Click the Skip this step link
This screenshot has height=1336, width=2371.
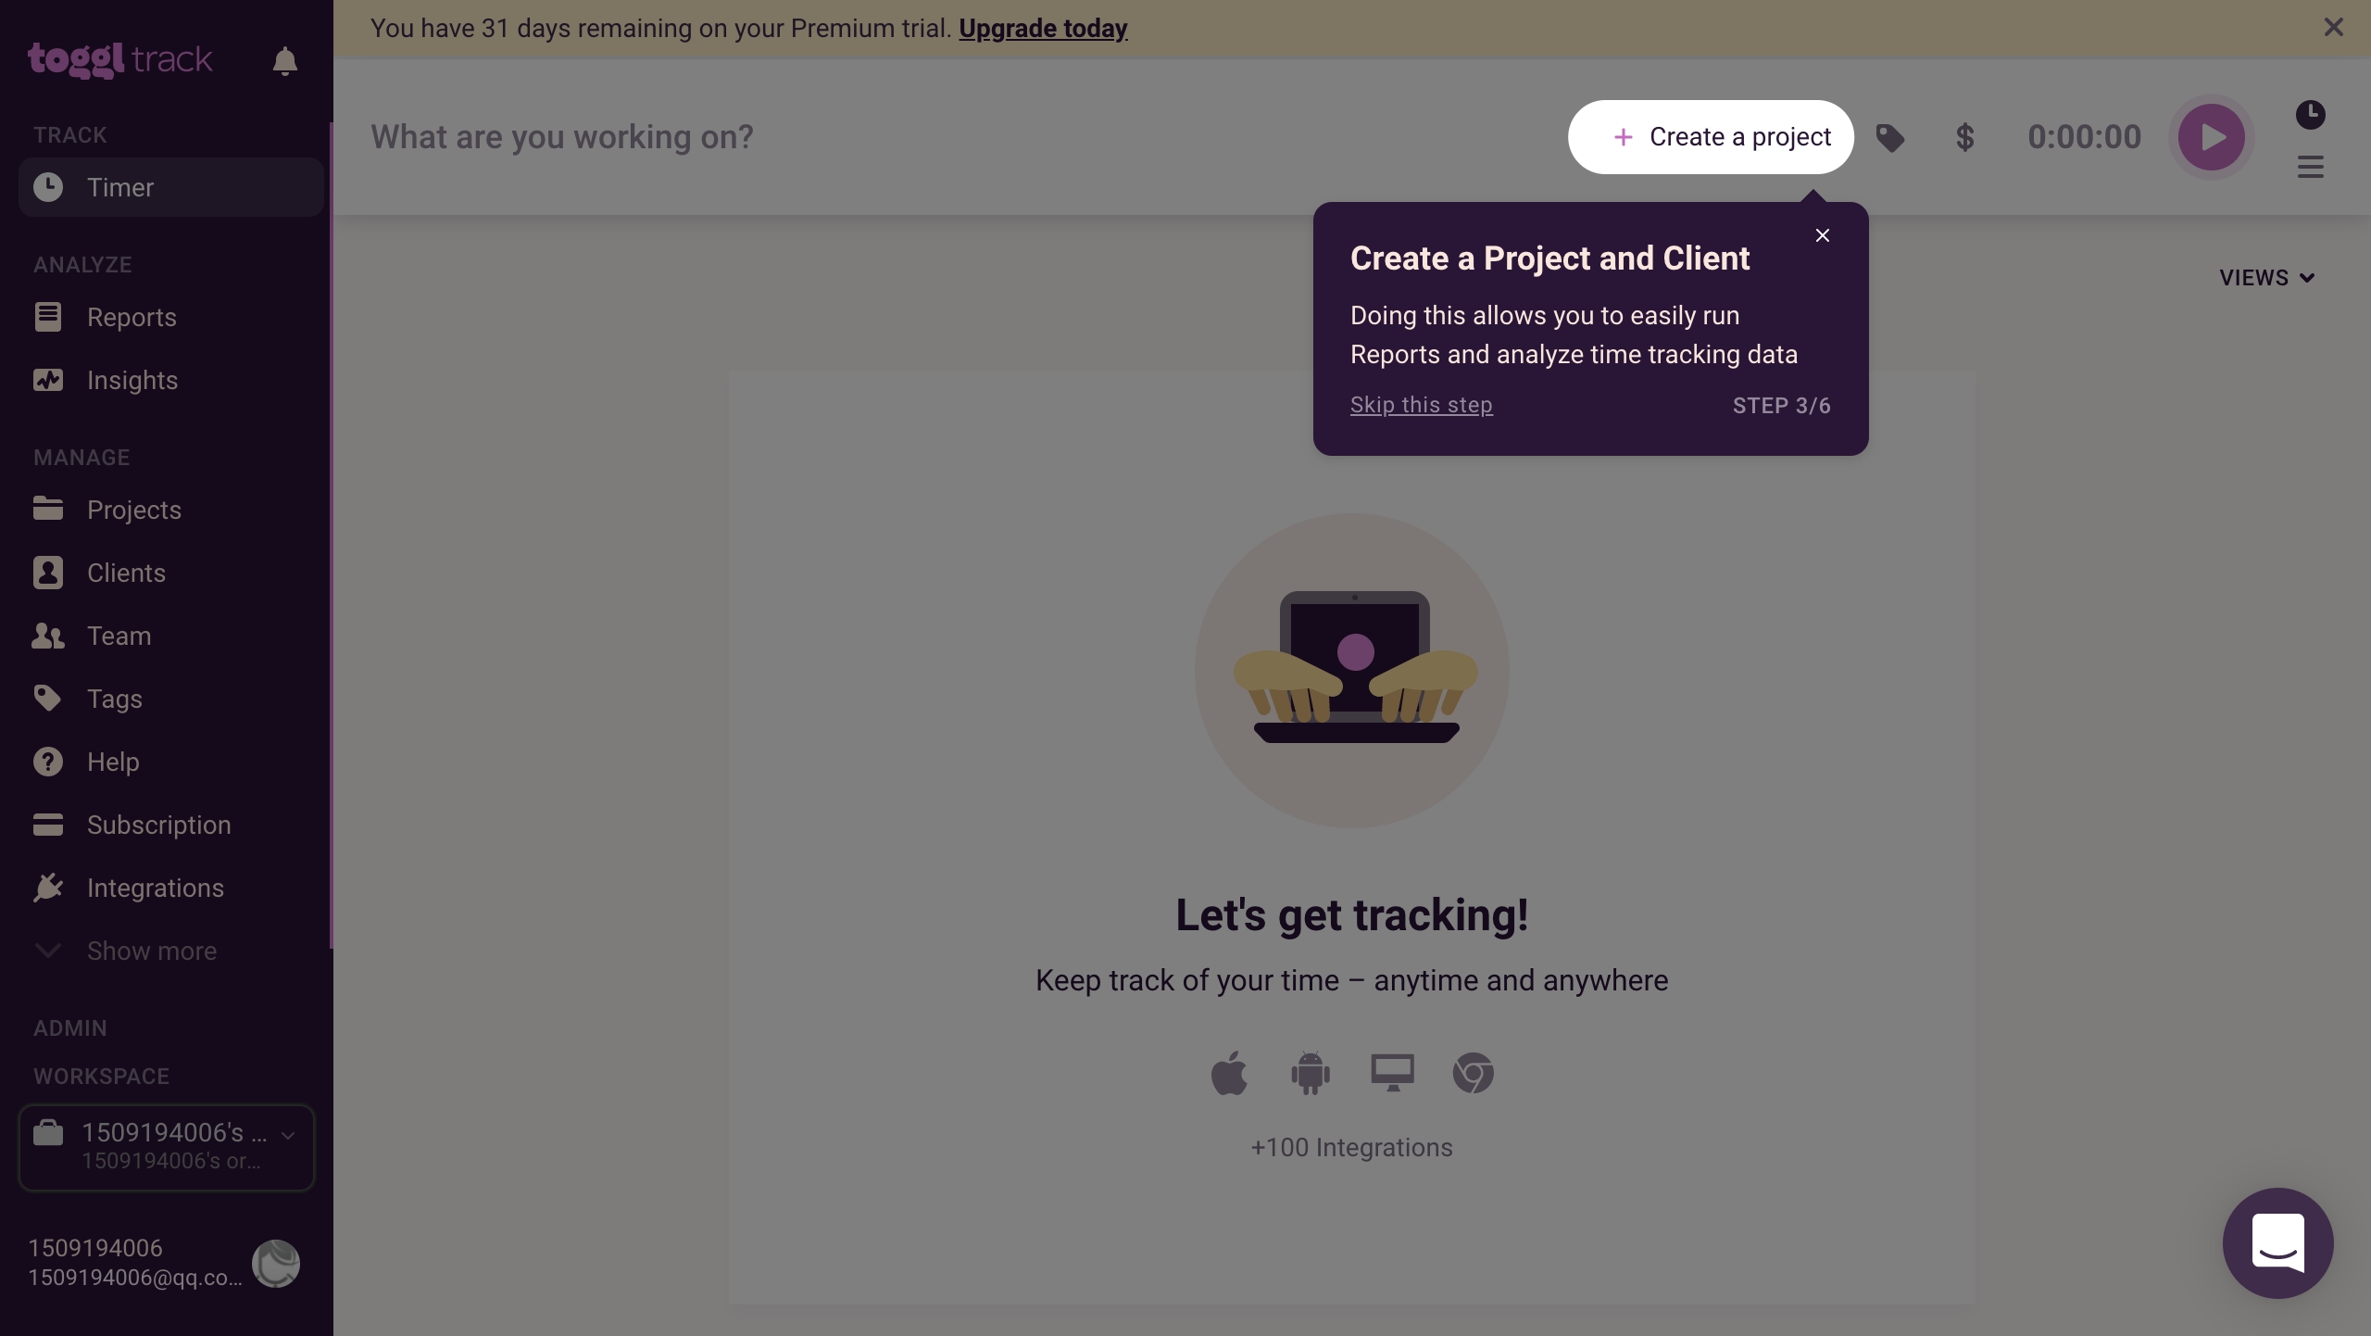tap(1421, 405)
